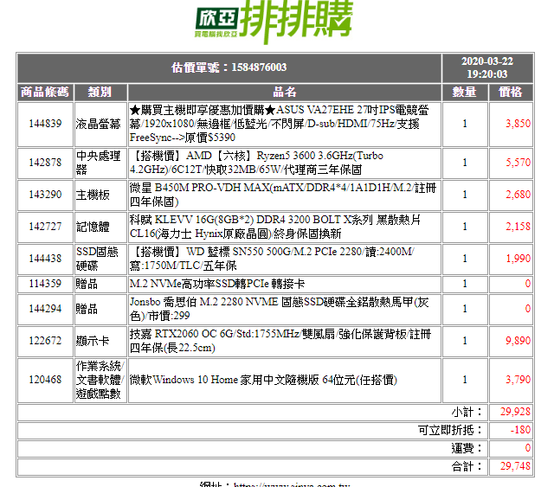The image size is (554, 487).
Task: Click 贈品 category in row 114359
Action: (100, 284)
